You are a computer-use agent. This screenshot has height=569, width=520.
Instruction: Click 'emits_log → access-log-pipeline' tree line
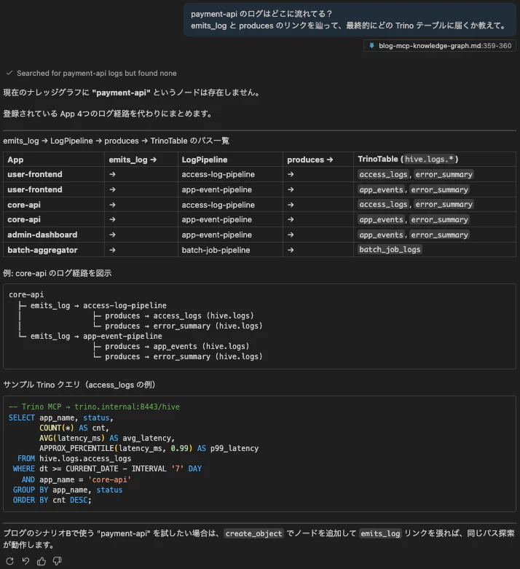tap(98, 305)
